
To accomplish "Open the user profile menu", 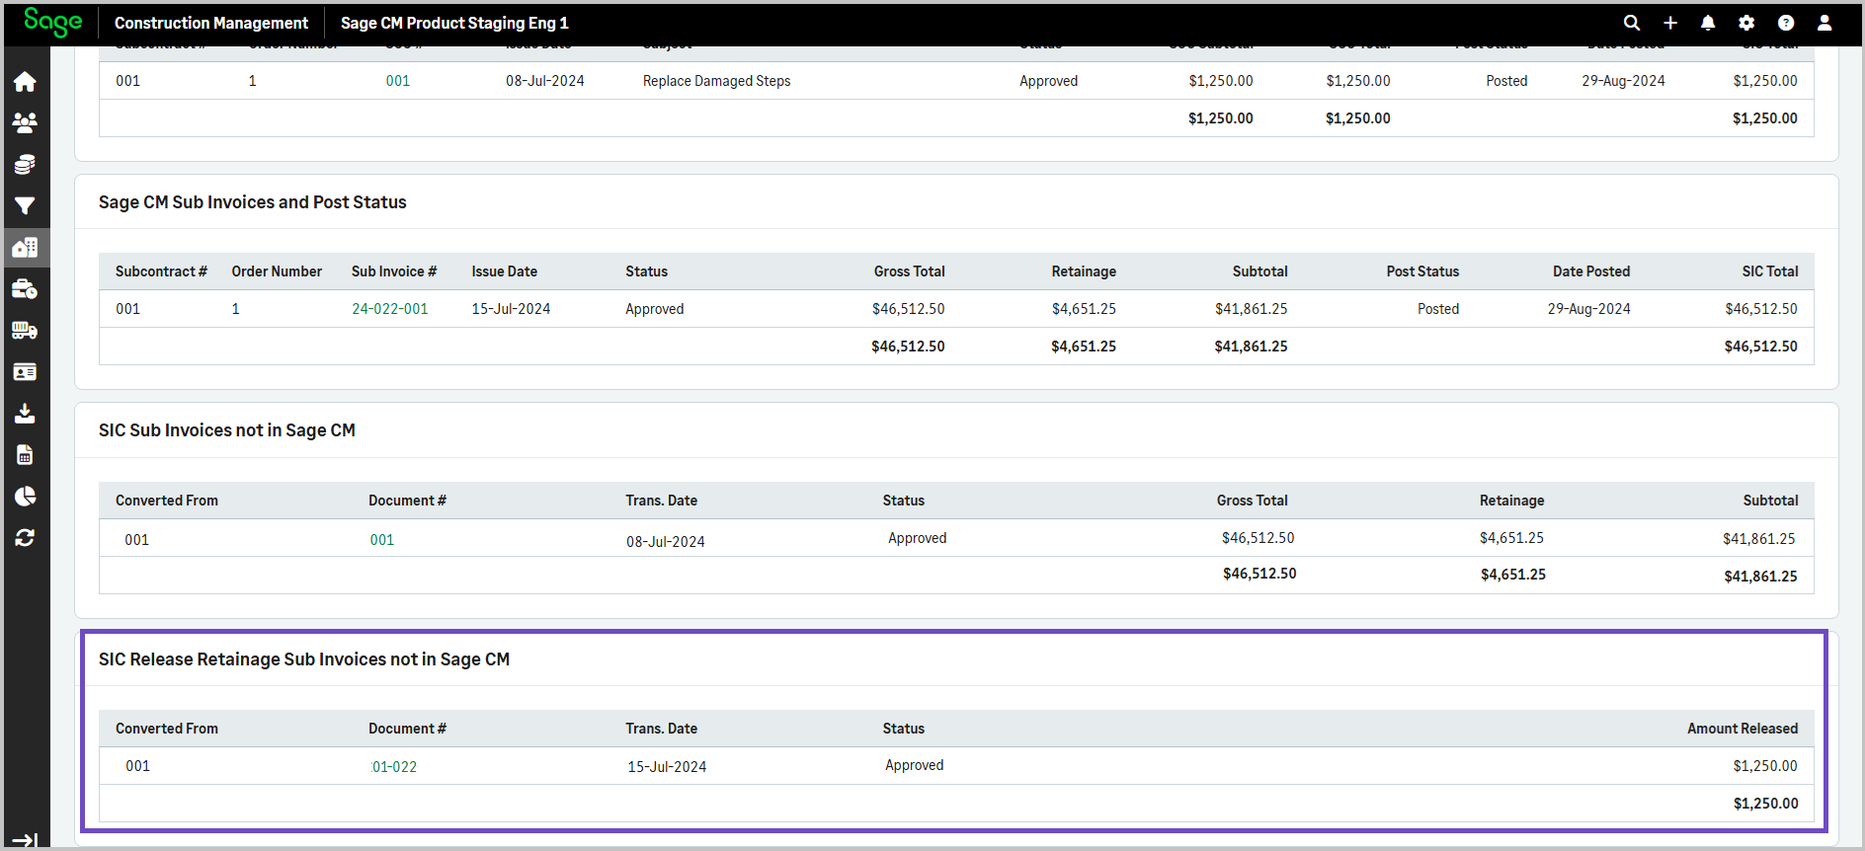I will click(1824, 23).
